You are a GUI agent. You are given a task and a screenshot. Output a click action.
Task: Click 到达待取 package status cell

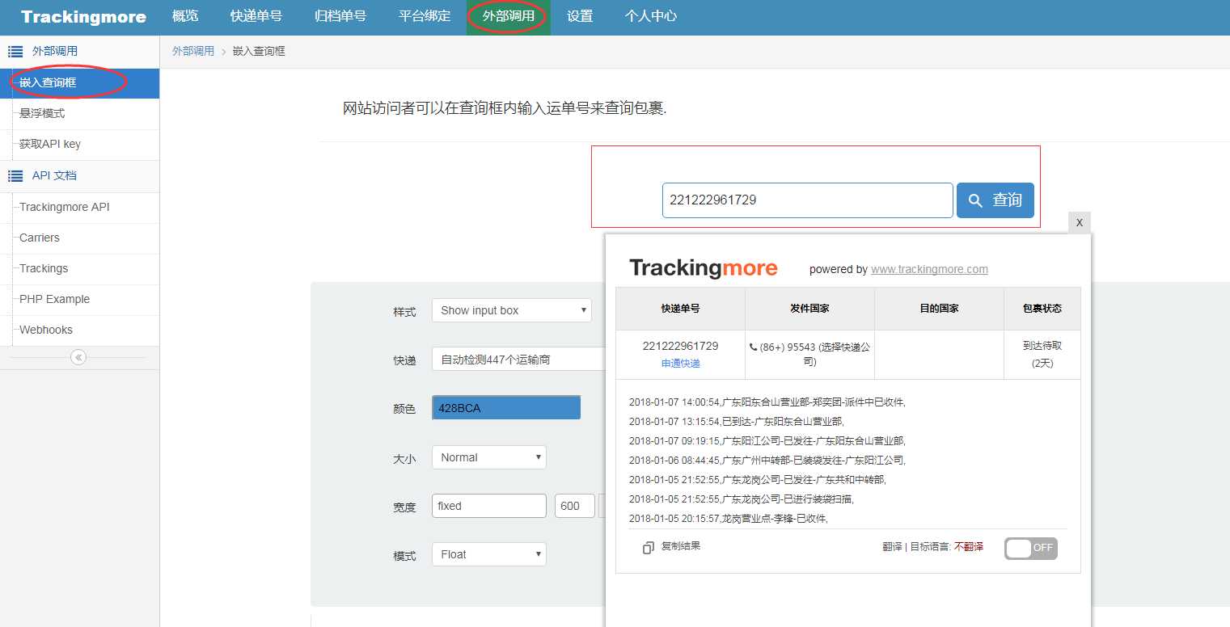point(1042,355)
